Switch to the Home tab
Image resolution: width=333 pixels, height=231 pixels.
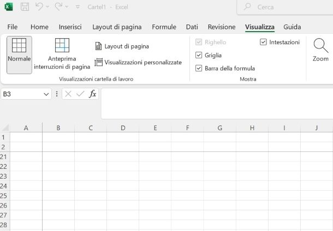(x=39, y=27)
